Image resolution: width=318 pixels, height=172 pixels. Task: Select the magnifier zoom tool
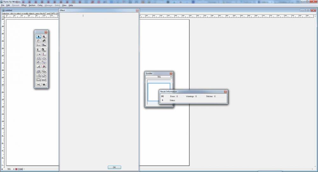pos(44,37)
